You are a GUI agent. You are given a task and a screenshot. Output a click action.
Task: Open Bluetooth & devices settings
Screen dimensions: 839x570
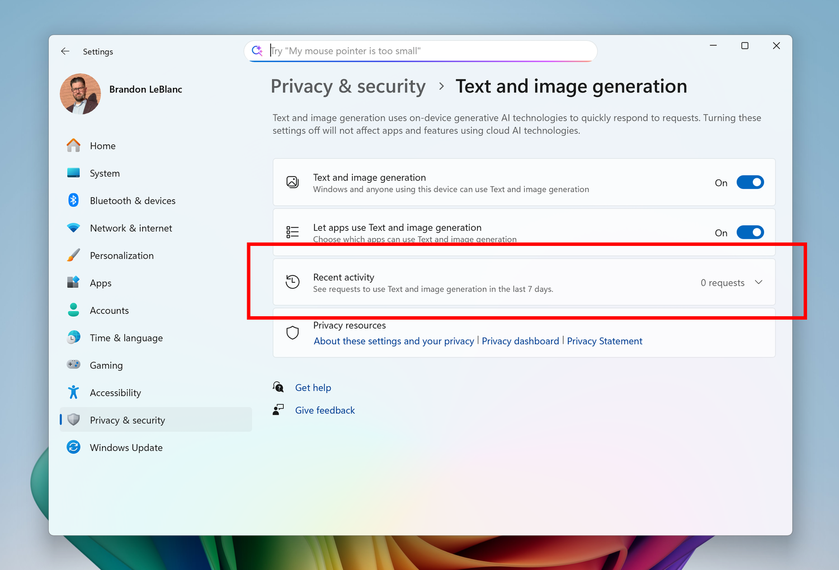pyautogui.click(x=133, y=200)
